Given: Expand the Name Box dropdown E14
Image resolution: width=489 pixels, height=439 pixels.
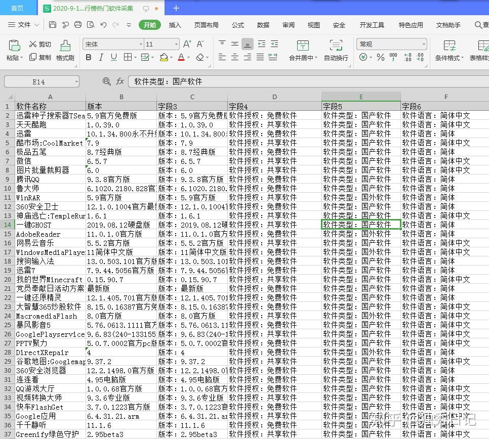Looking at the screenshot, I should click(x=76, y=82).
